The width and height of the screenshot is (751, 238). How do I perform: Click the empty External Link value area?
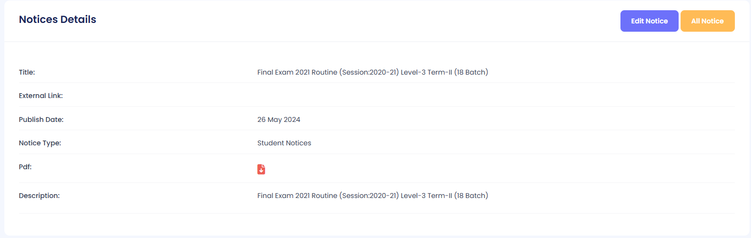coord(372,96)
